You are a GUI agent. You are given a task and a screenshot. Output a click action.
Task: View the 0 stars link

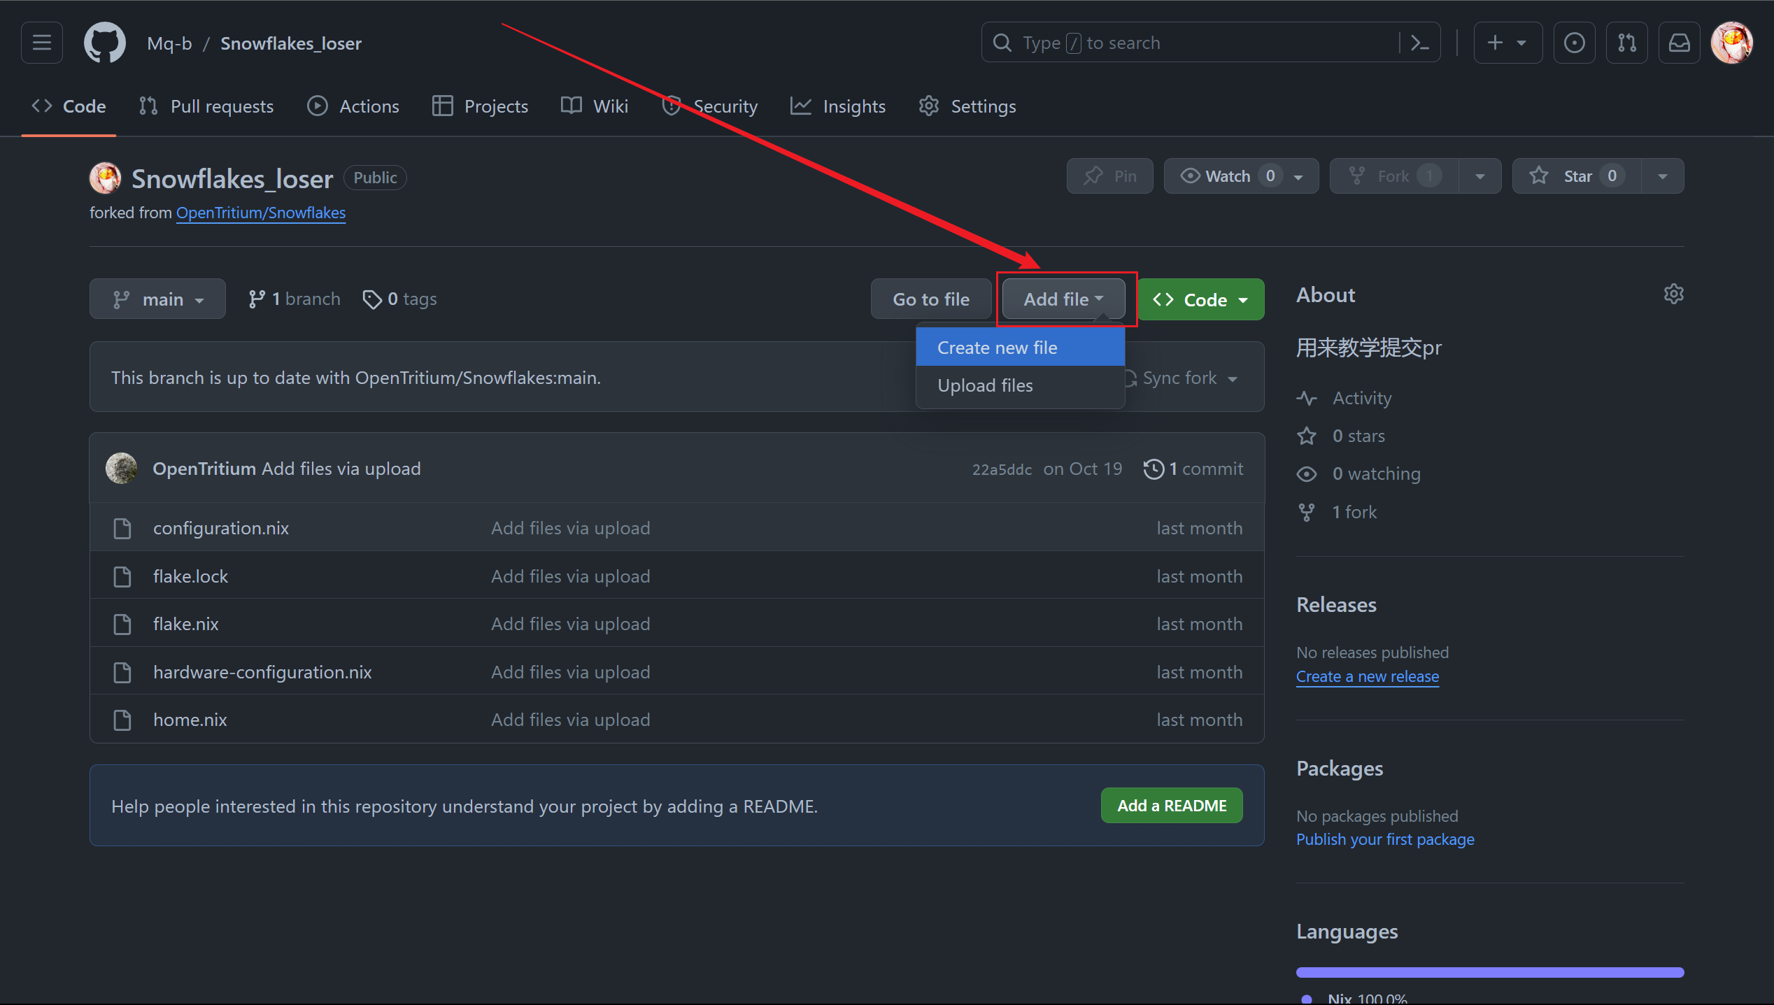pyautogui.click(x=1340, y=436)
